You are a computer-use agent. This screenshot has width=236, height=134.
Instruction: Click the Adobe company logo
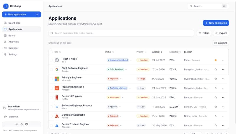pyautogui.click(x=57, y=116)
